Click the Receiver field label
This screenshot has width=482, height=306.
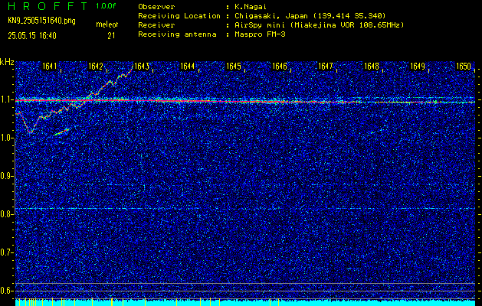[156, 24]
